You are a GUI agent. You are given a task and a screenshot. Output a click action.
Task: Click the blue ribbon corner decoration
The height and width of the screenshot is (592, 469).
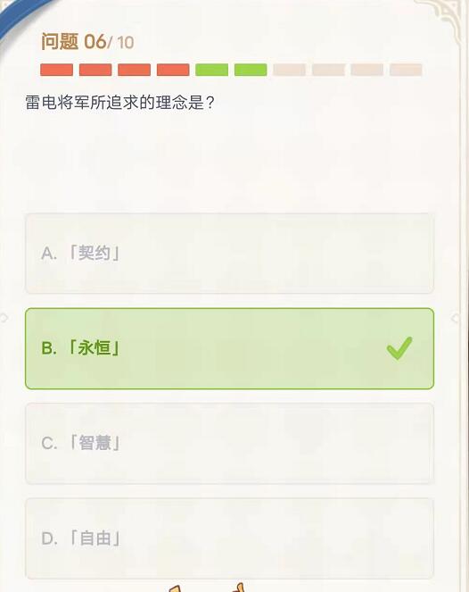click(19, 17)
